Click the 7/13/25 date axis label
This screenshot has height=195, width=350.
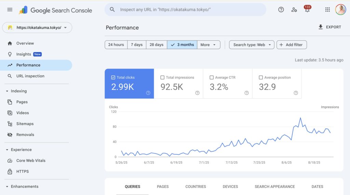(x=231, y=163)
